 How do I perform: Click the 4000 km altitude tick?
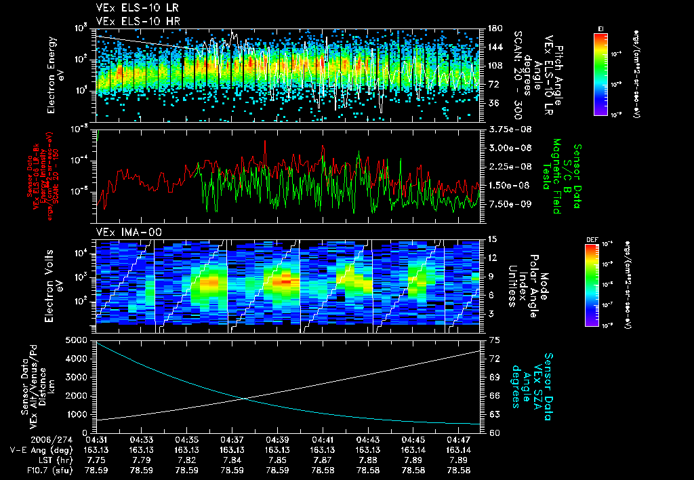(75, 359)
